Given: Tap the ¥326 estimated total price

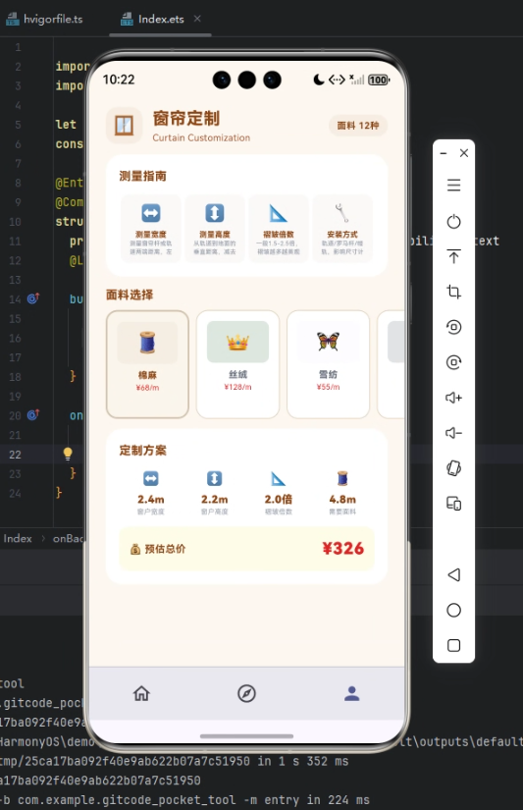Looking at the screenshot, I should coord(343,548).
